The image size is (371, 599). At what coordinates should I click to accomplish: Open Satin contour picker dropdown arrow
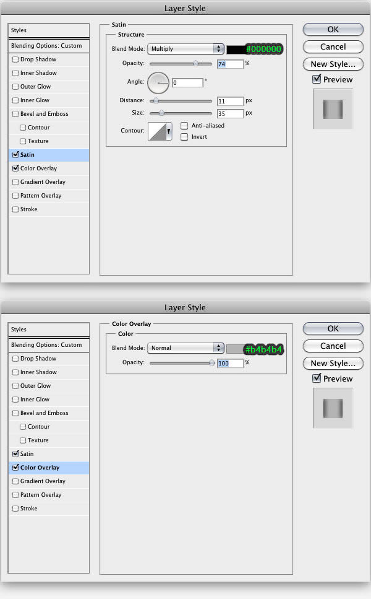pos(169,131)
